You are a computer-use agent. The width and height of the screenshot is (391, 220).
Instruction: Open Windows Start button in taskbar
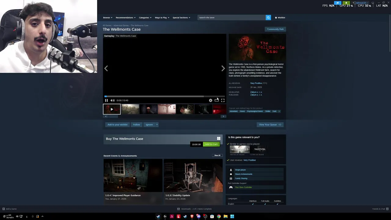tap(232, 216)
